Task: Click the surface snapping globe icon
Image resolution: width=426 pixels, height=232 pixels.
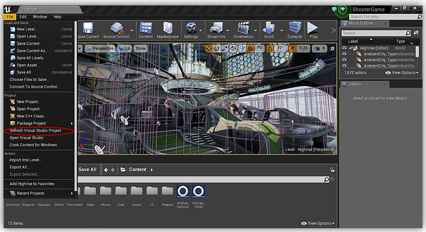Action: pos(233,49)
